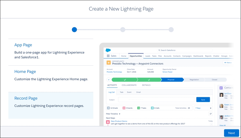Open the Files tab

[160, 56]
